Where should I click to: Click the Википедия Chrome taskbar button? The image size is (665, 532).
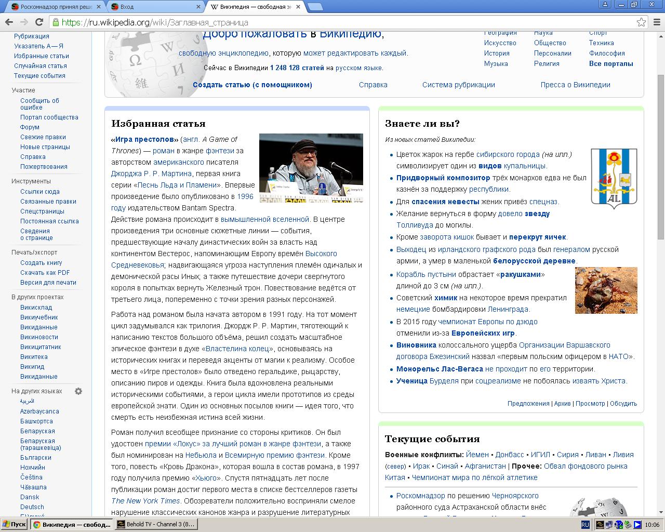coord(72,524)
